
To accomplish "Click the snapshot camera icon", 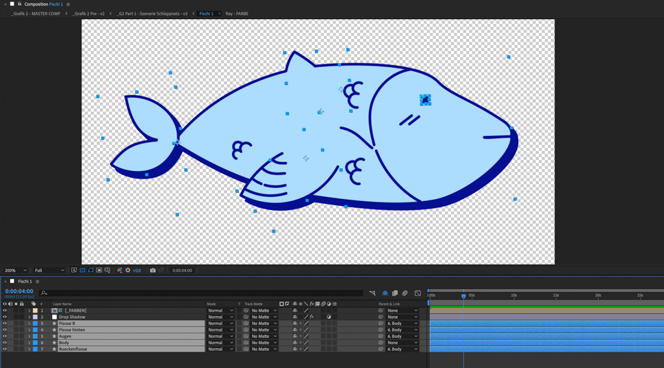I will [153, 270].
